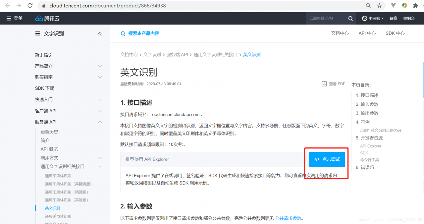424x224 pixels.
Task: Jump to 4. 示例 in contents
Action: click(363, 122)
